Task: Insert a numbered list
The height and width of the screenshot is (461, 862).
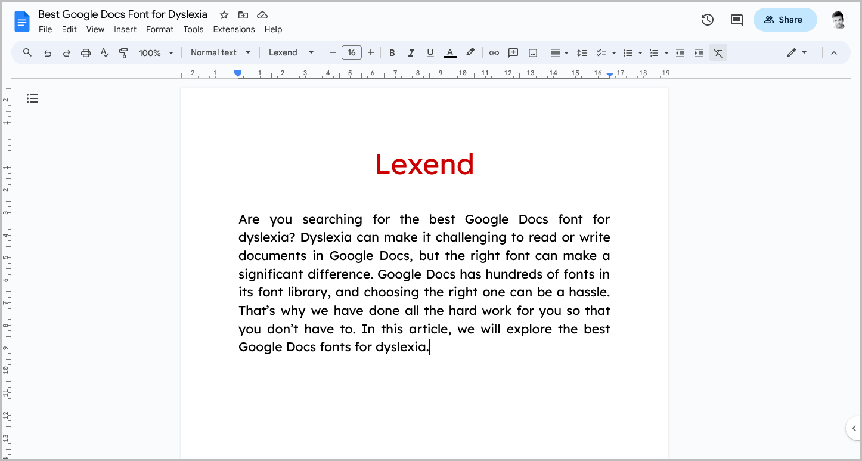Action: click(654, 53)
